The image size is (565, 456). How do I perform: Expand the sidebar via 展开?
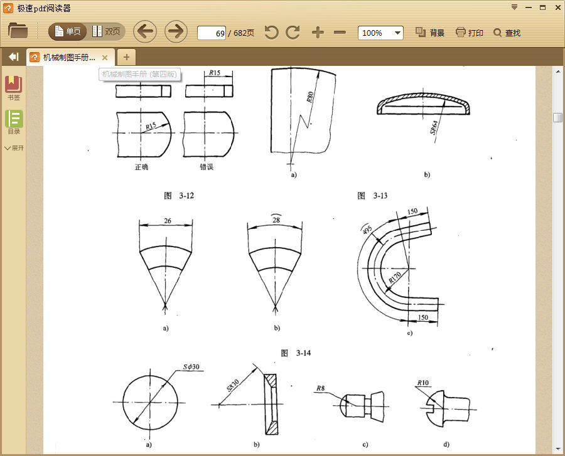pos(14,148)
